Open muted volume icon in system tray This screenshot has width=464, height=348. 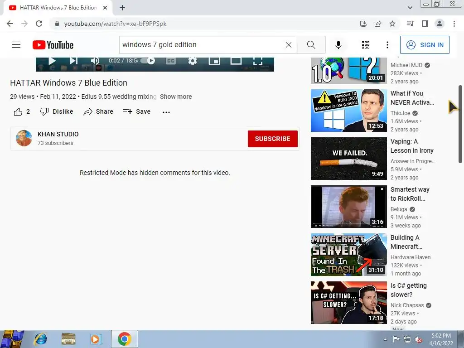pyautogui.click(x=418, y=339)
